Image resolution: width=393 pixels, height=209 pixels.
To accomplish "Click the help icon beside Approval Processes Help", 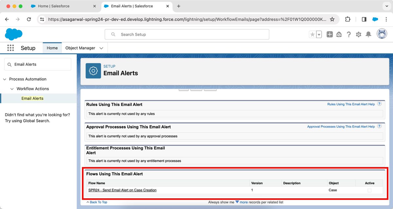I will click(379, 126).
